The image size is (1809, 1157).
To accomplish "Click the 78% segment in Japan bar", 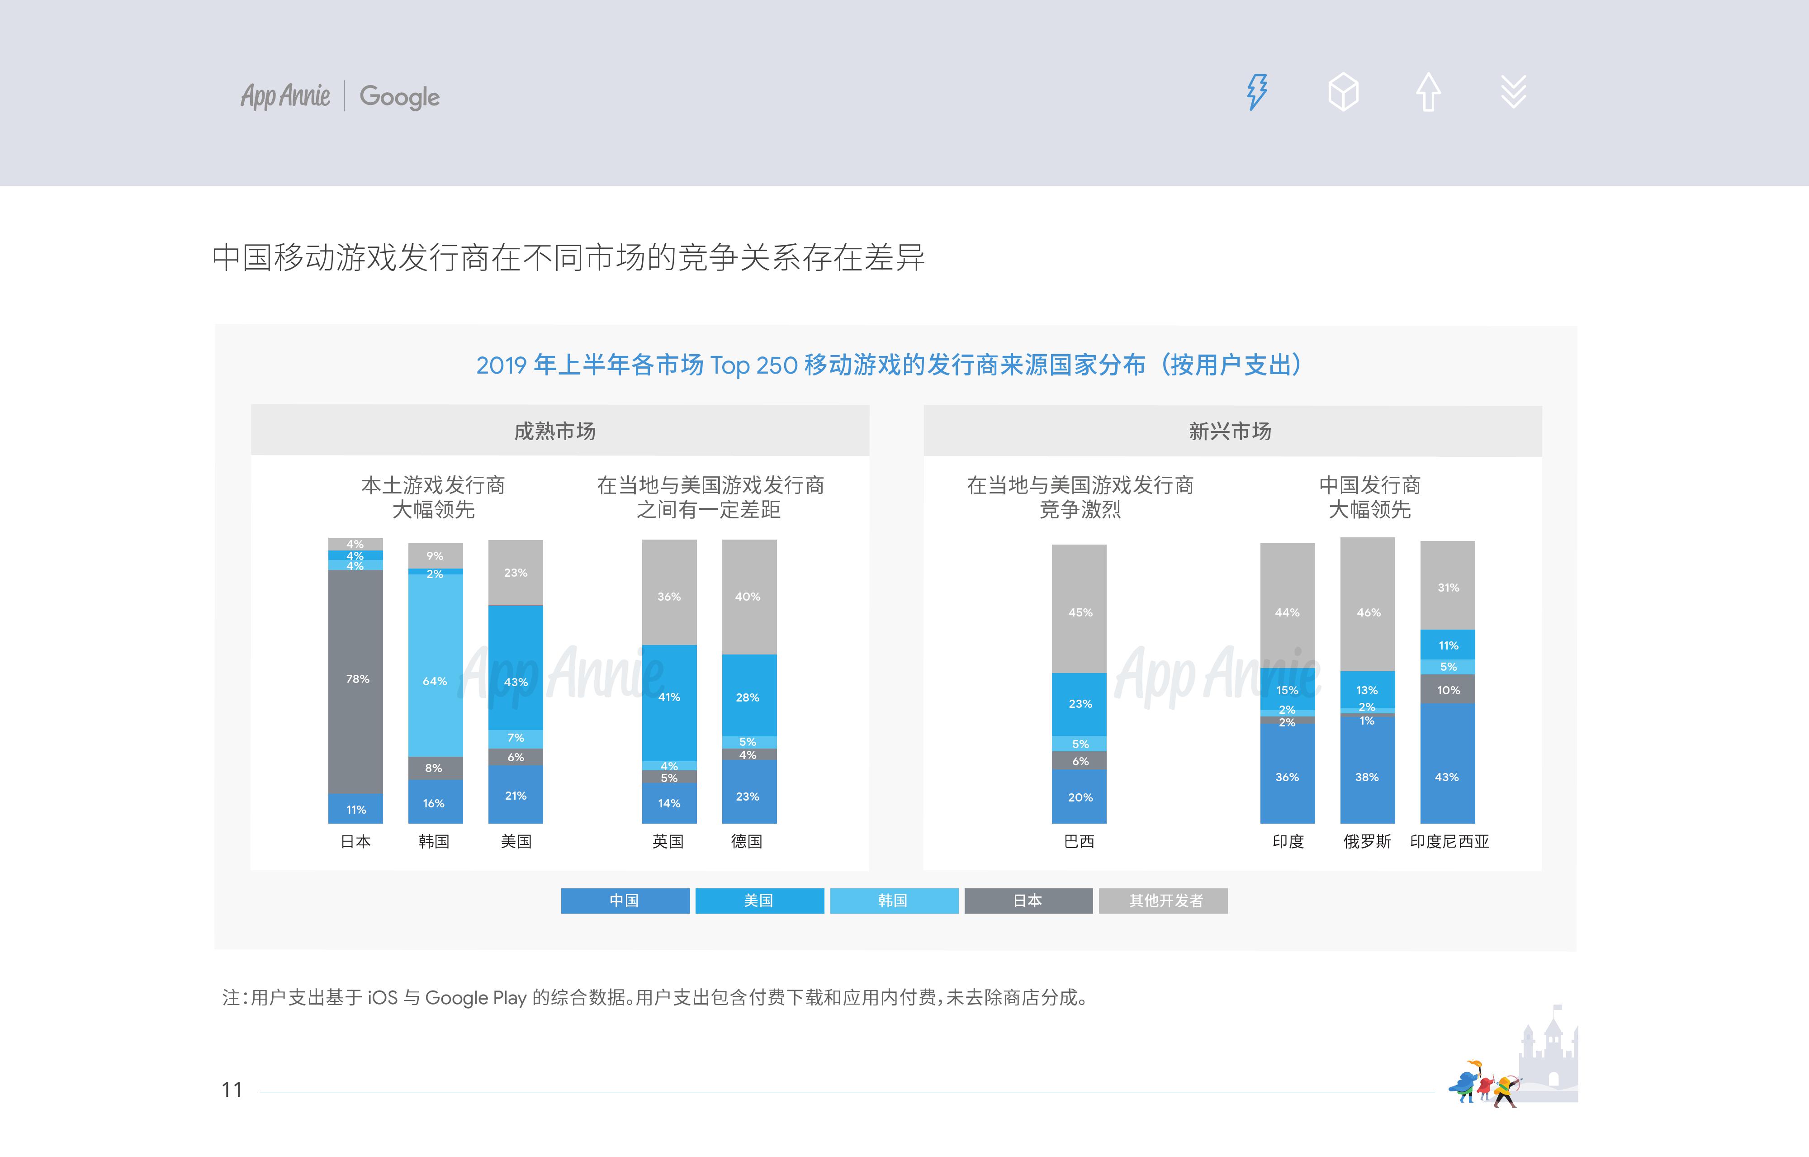I will [x=356, y=680].
